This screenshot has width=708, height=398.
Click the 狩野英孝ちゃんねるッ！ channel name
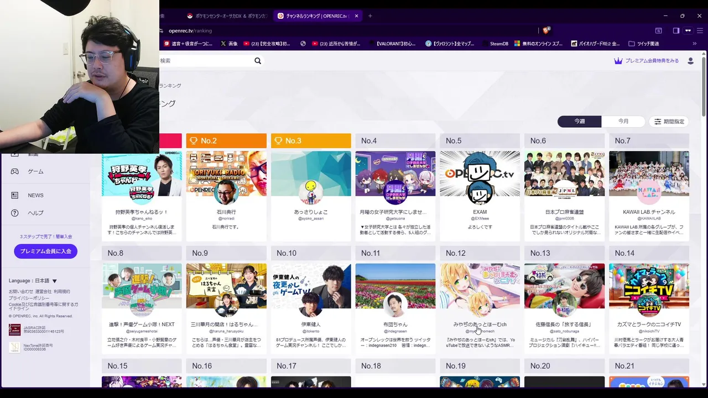[142, 212]
